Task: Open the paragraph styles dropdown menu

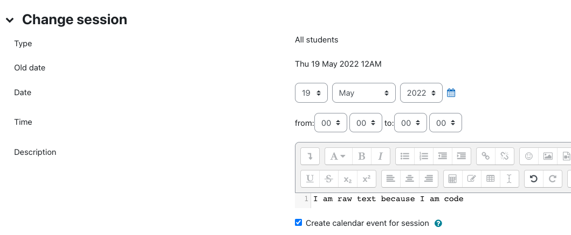Action: coord(338,156)
